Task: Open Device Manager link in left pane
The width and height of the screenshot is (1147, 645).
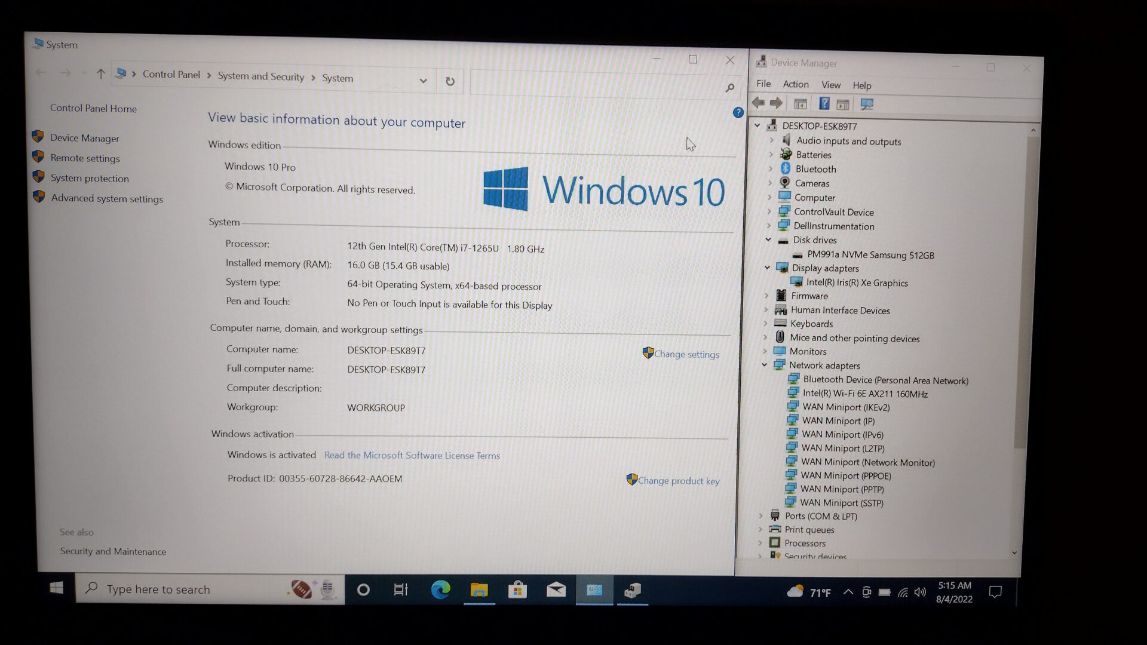Action: 85,138
